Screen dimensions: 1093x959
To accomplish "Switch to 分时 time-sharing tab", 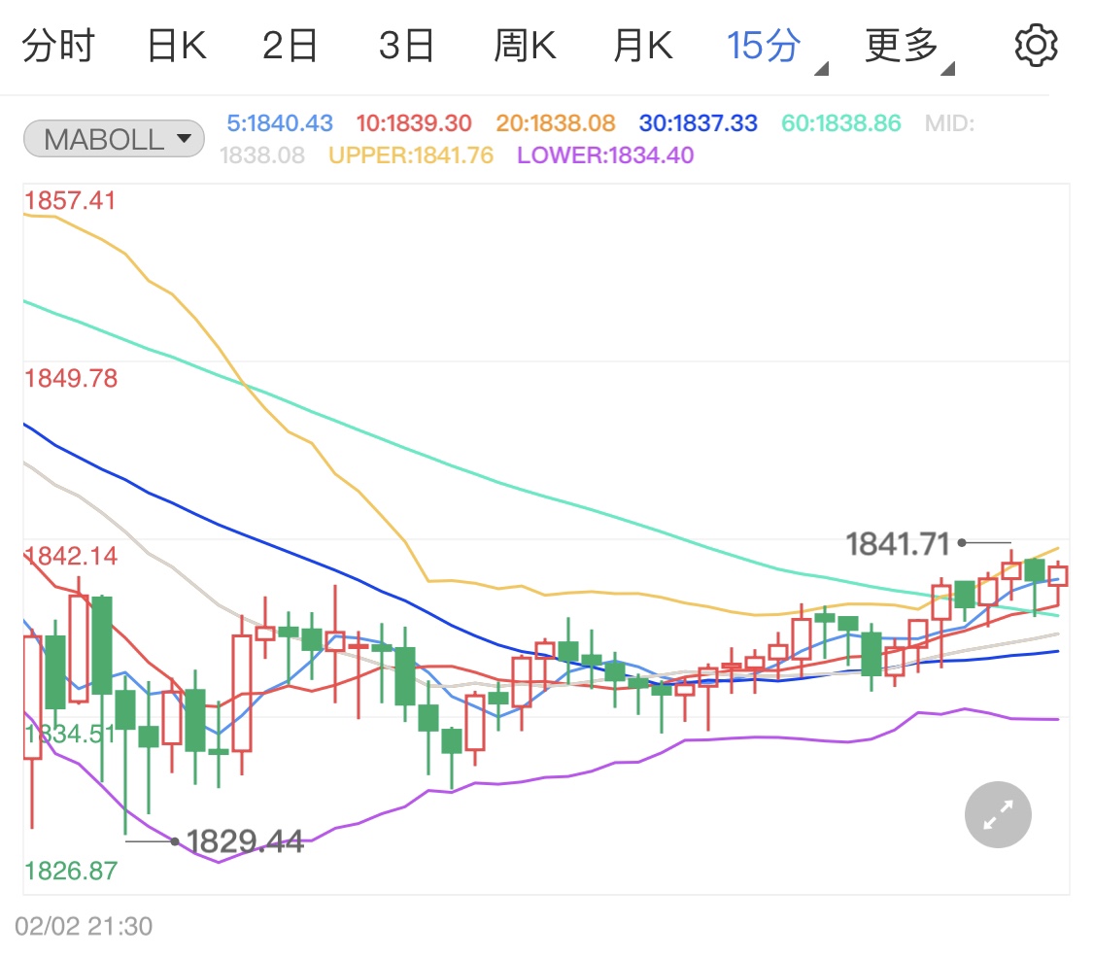I will click(58, 46).
